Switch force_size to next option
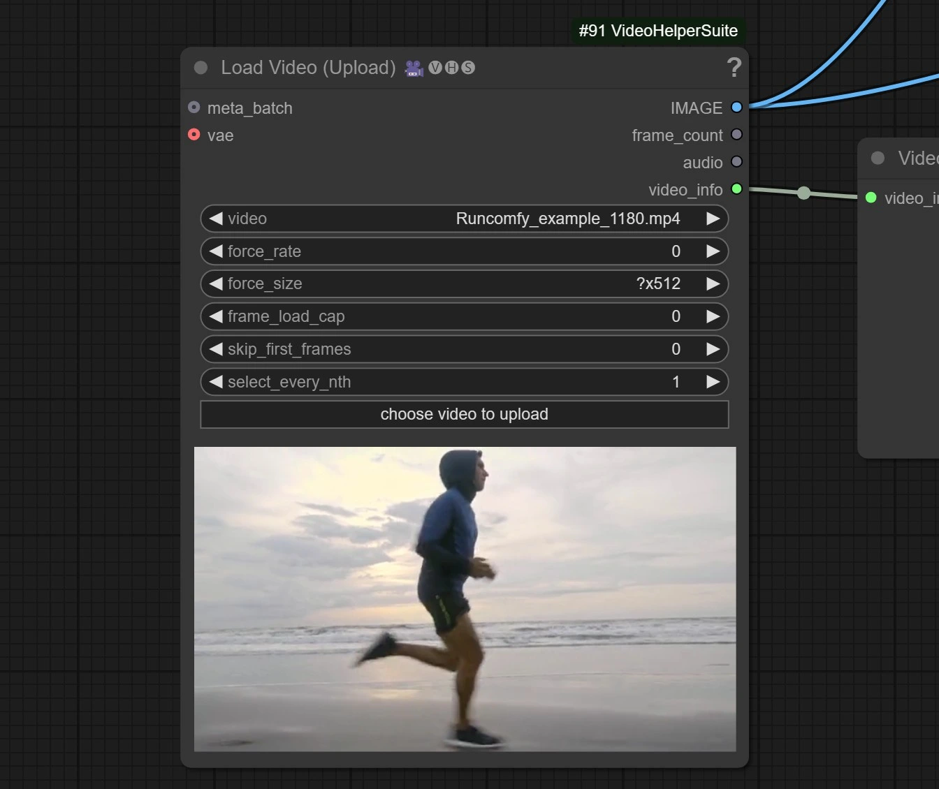This screenshot has width=939, height=789. pos(713,283)
